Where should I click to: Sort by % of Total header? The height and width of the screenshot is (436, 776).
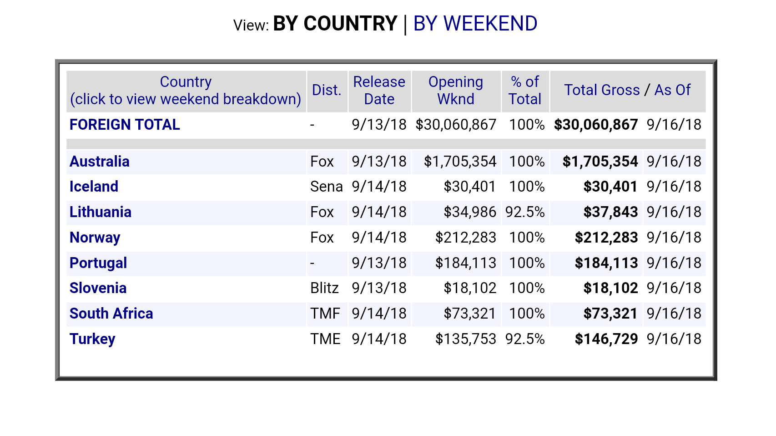tap(525, 90)
